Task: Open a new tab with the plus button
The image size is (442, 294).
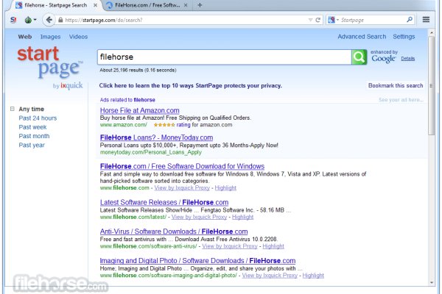Action: [x=200, y=5]
